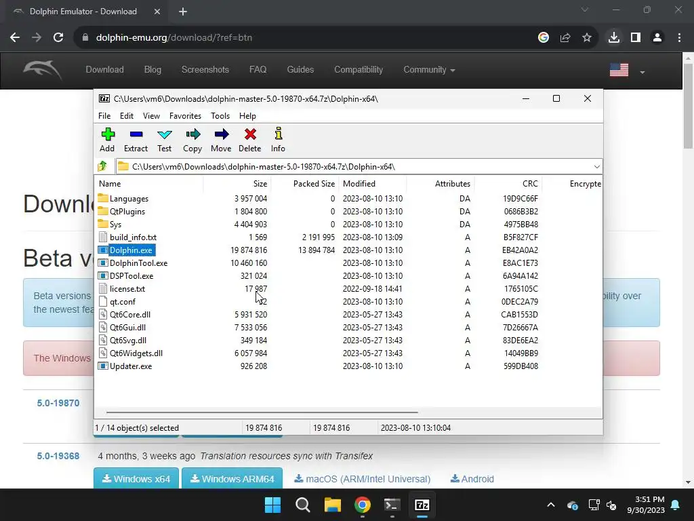Screen dimensions: 694x521
Task: Show hidden system tray icons
Action: 550,505
